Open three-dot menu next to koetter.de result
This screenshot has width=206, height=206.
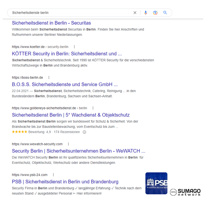coord(75,47)
